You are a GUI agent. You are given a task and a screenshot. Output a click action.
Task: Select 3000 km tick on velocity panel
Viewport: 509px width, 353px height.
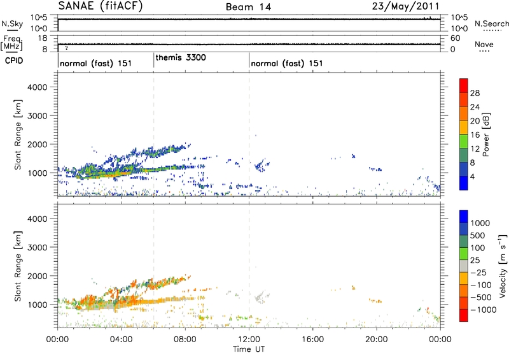click(x=38, y=247)
